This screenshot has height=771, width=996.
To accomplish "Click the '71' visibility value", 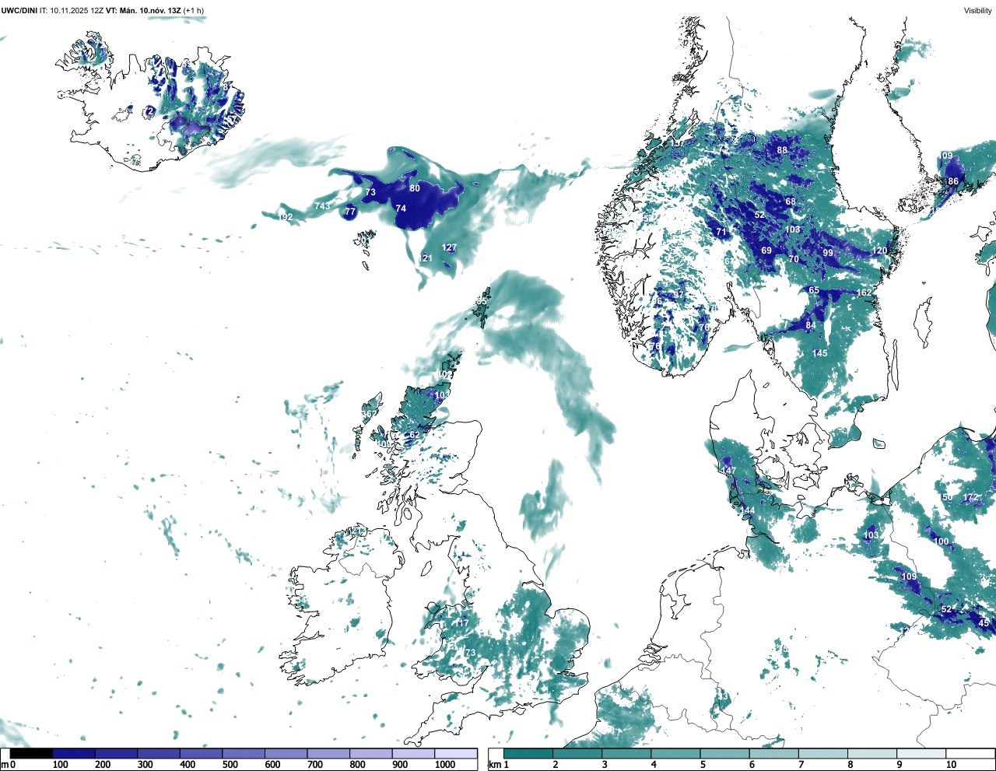I will (x=721, y=232).
